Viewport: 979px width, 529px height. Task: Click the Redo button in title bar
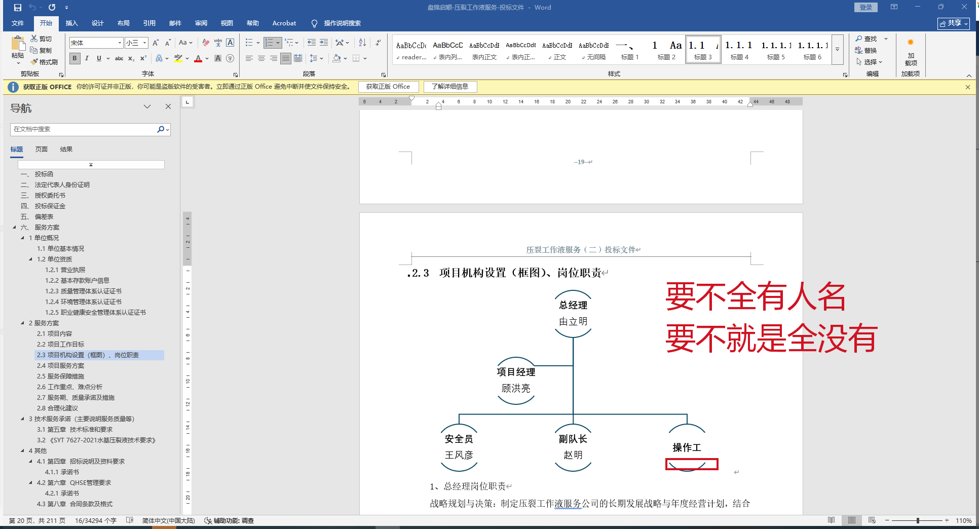(x=52, y=8)
